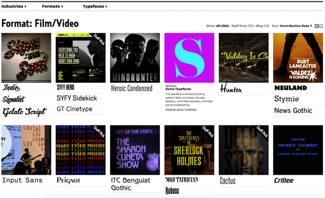The image size is (325, 198).
Task: Open the magenta S sponsor image
Action: coord(189,58)
